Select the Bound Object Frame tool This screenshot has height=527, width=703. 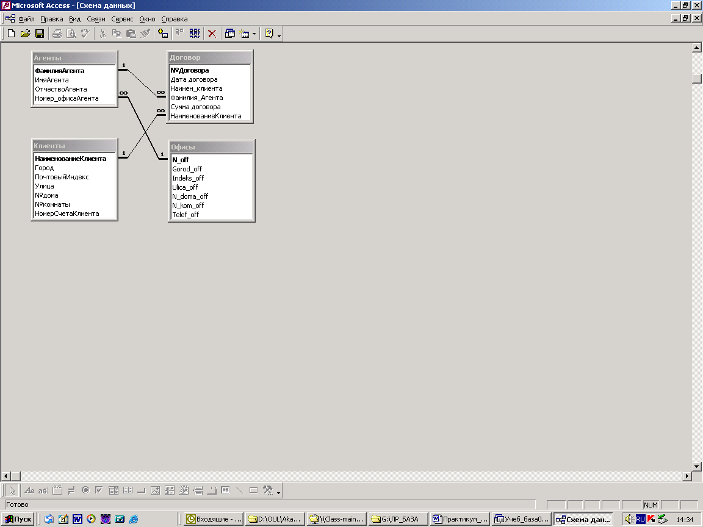[x=184, y=490]
